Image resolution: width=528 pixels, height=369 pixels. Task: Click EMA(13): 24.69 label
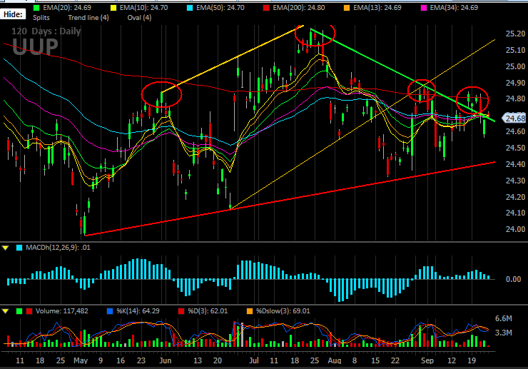[377, 8]
